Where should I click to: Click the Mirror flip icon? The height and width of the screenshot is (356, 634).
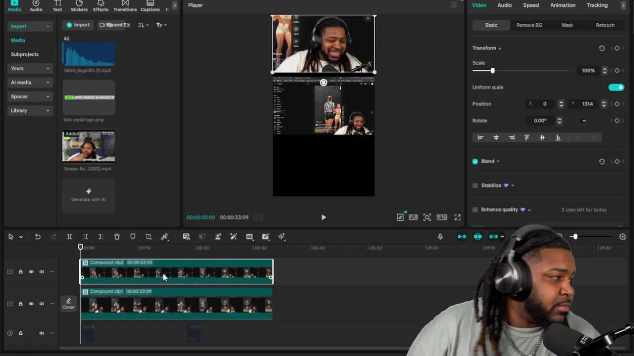(165, 237)
